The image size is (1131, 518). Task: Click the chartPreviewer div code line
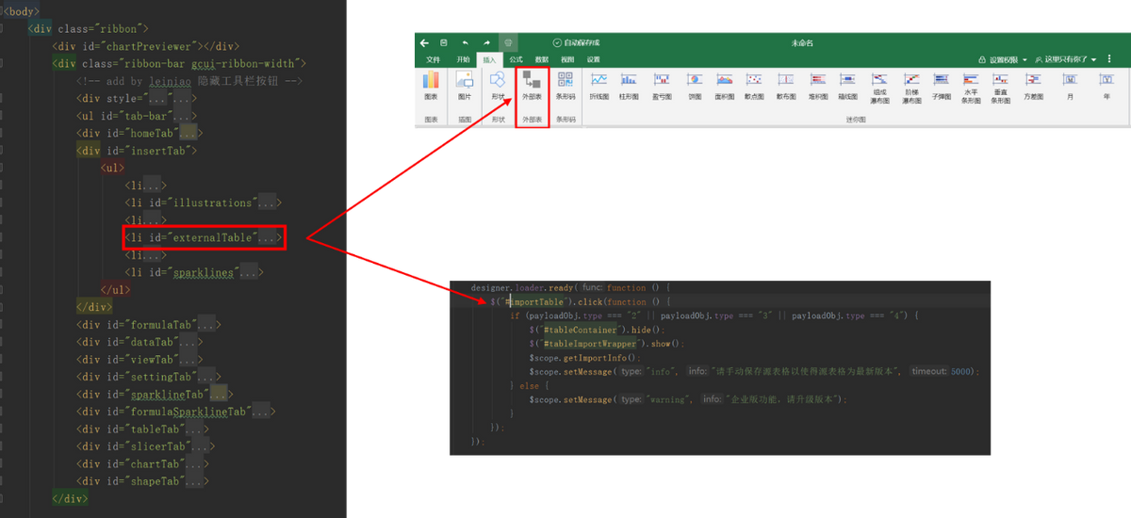click(147, 46)
